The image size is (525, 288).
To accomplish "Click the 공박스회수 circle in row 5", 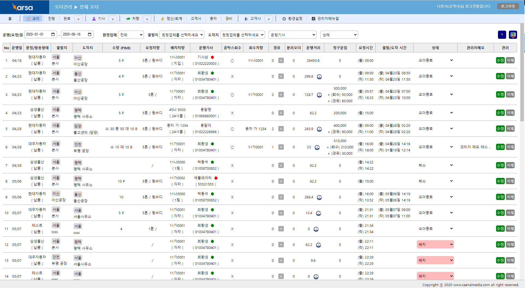I will coord(232,129).
